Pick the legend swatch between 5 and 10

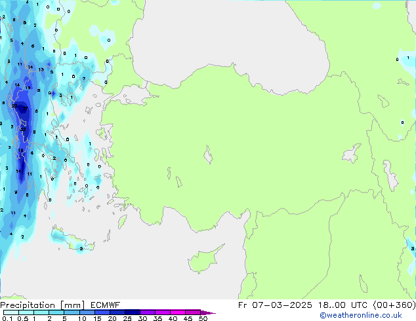tap(72, 312)
